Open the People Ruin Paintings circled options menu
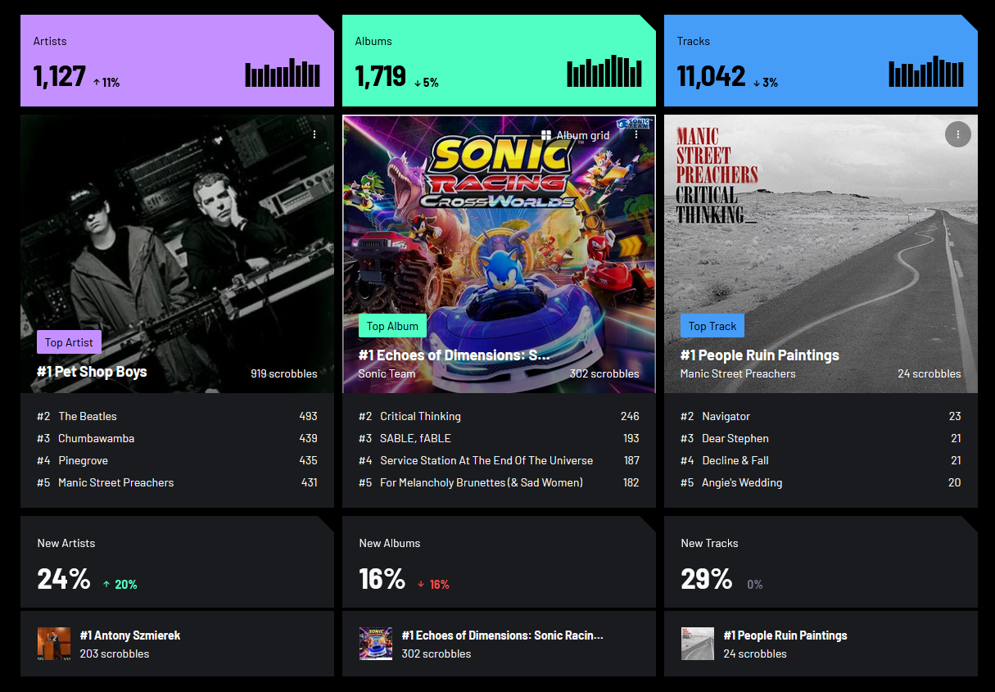 tap(958, 134)
